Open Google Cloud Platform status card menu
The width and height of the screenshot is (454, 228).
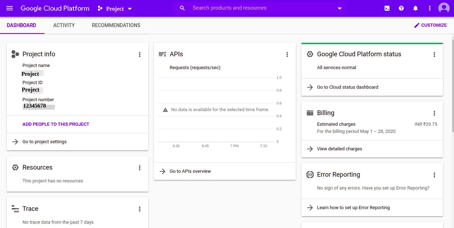[x=434, y=55]
